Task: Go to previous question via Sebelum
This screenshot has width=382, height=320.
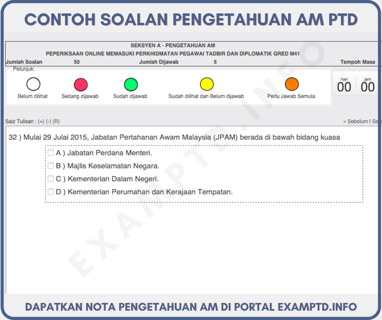Action: pyautogui.click(x=356, y=121)
